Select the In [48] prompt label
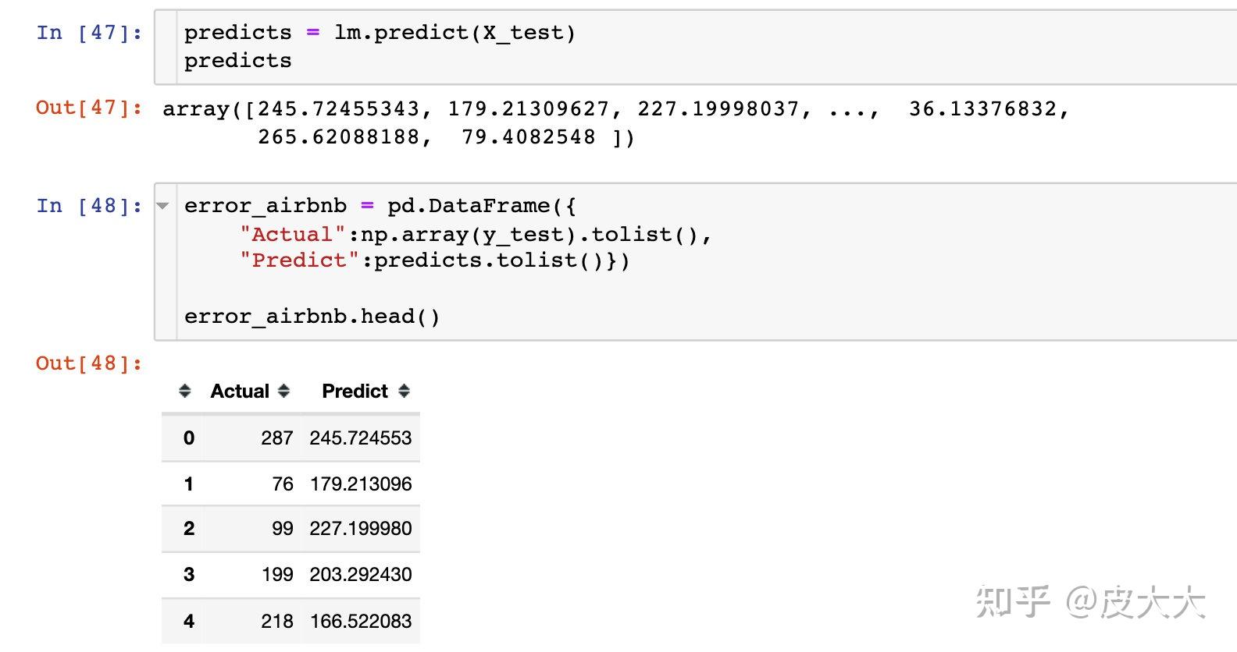The height and width of the screenshot is (652, 1237). [90, 206]
